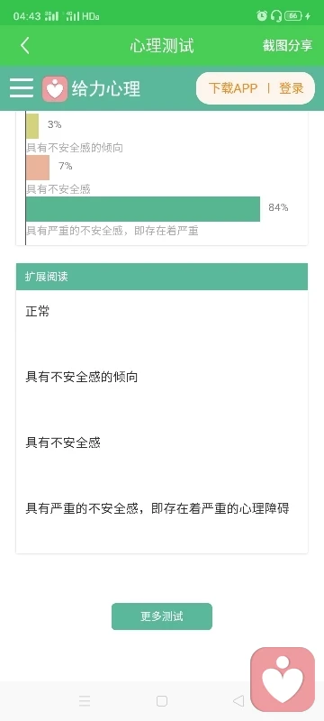Tap the Android home square icon
Image resolution: width=324 pixels, height=721 pixels.
[x=161, y=701]
